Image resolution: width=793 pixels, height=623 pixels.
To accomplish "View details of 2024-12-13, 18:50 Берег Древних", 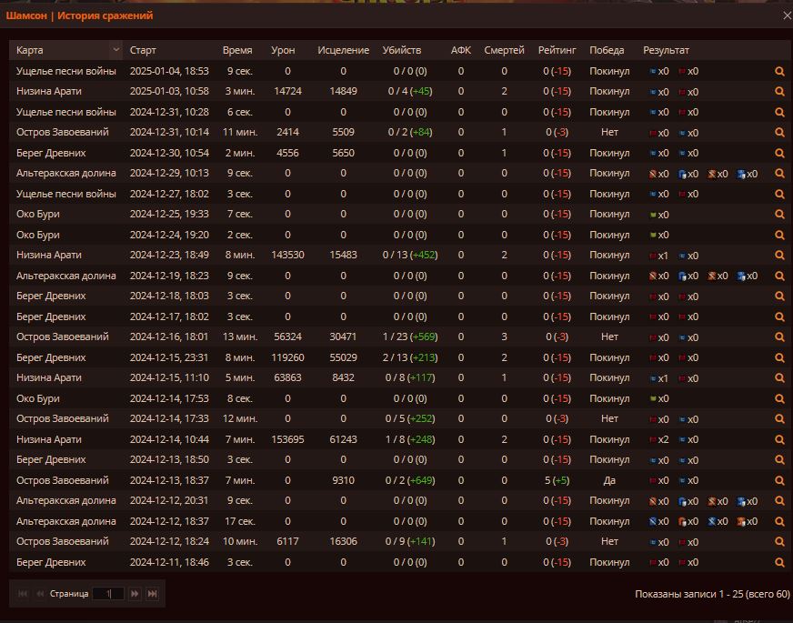I will click(x=779, y=460).
